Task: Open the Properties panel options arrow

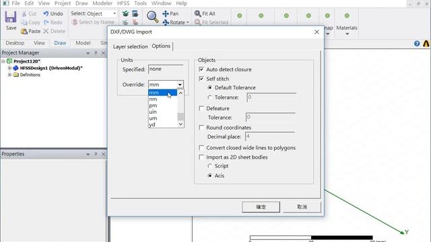Action: pyautogui.click(x=88, y=154)
